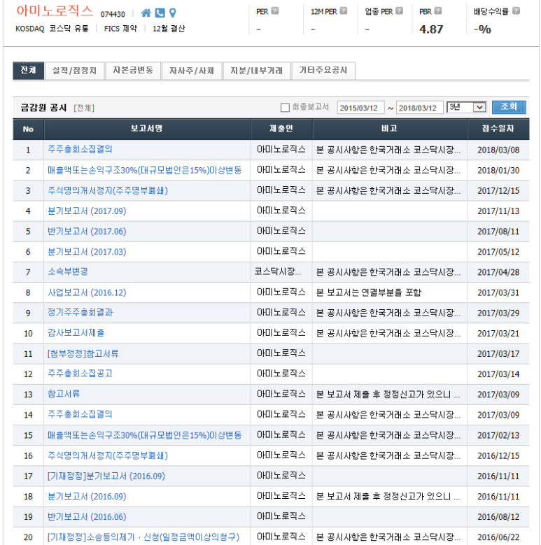Click the 코스닥시장... submitter cell

pos(278,271)
